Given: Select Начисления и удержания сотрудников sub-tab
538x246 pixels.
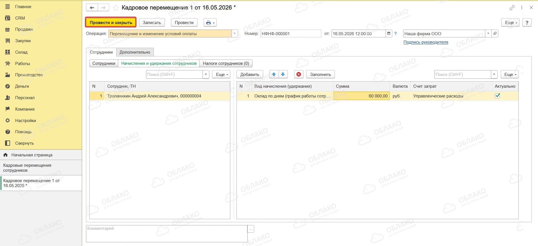Looking at the screenshot, I should [x=159, y=63].
